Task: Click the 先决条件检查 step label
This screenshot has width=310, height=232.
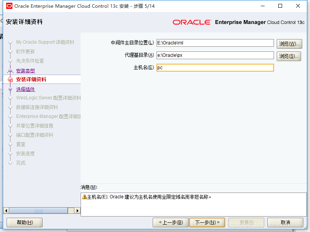Action: 30,61
